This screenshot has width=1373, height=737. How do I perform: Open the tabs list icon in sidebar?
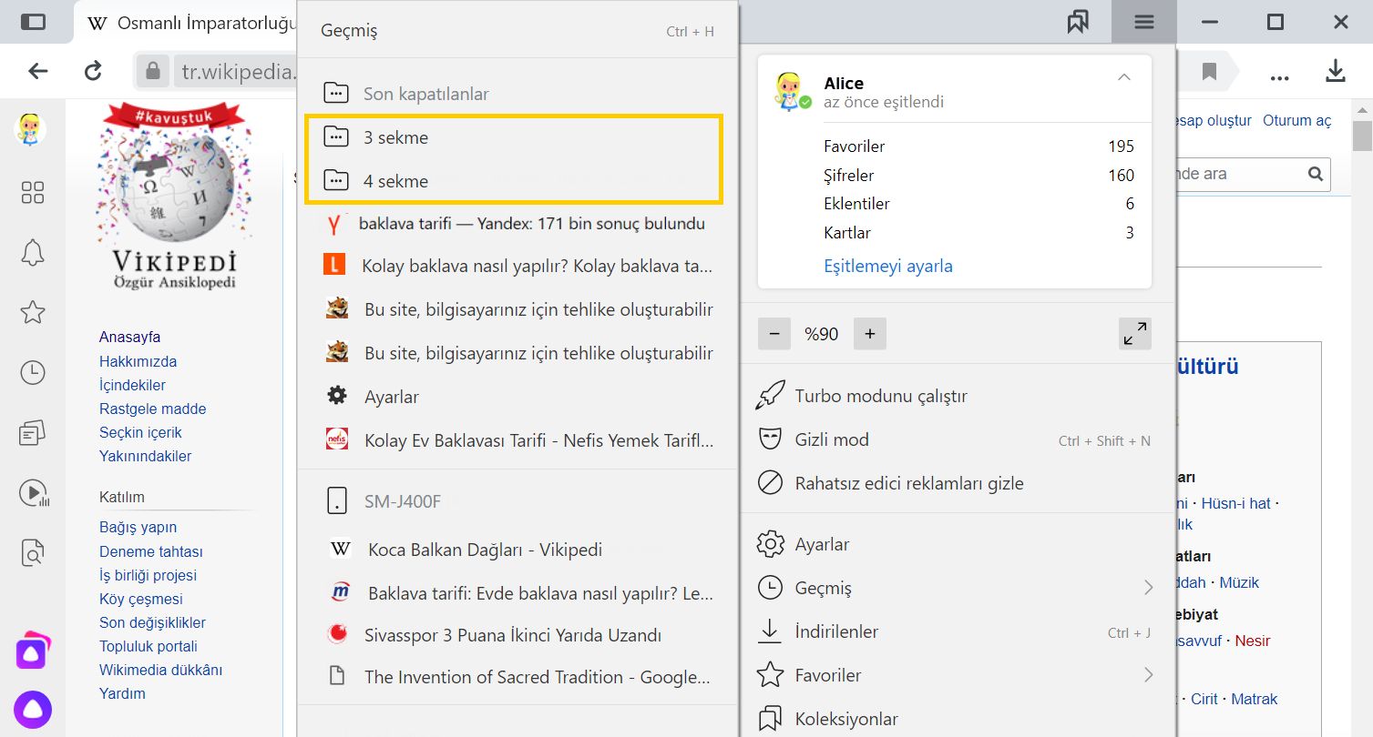click(x=33, y=433)
